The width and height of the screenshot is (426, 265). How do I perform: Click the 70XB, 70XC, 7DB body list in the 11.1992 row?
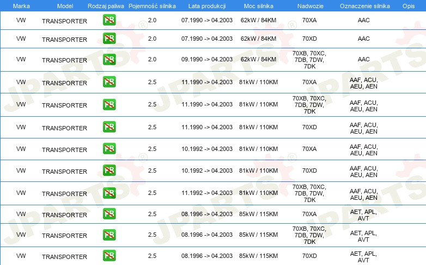(309, 193)
